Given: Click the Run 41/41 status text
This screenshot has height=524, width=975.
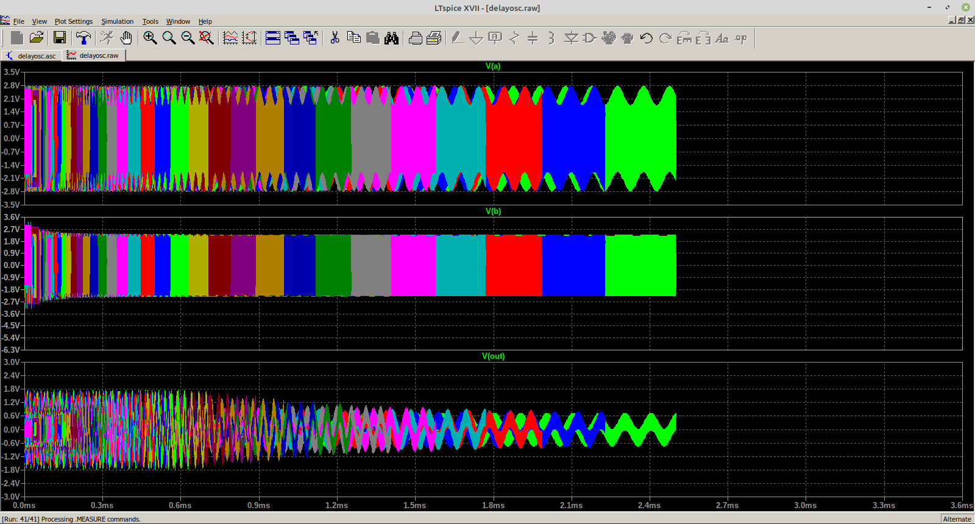Looking at the screenshot, I should (71, 519).
